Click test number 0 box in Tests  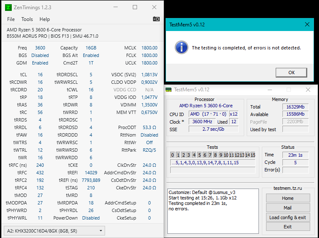172,155
